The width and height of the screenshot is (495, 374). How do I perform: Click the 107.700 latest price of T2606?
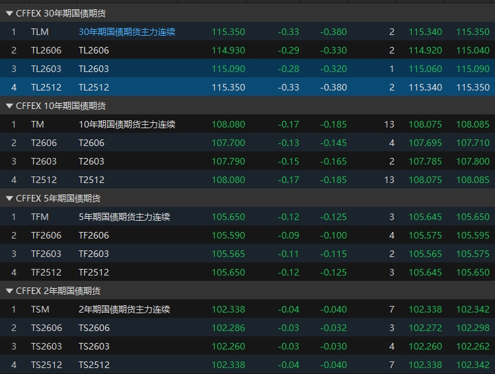(x=228, y=143)
